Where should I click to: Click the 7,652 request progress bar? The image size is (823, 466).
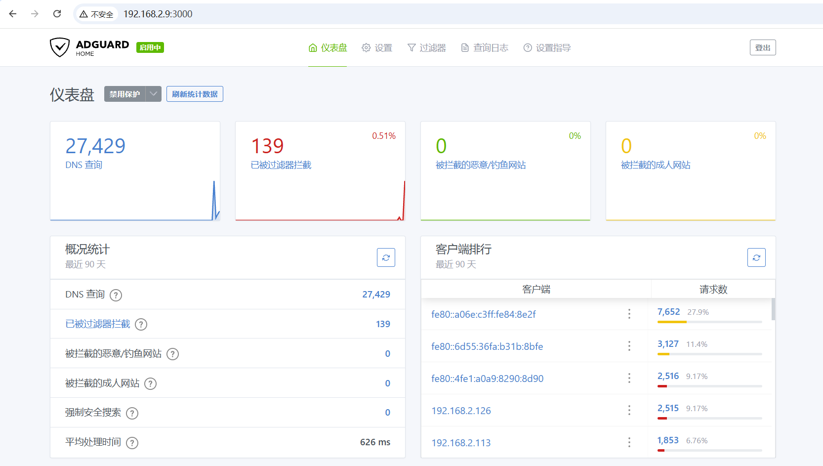[709, 322]
